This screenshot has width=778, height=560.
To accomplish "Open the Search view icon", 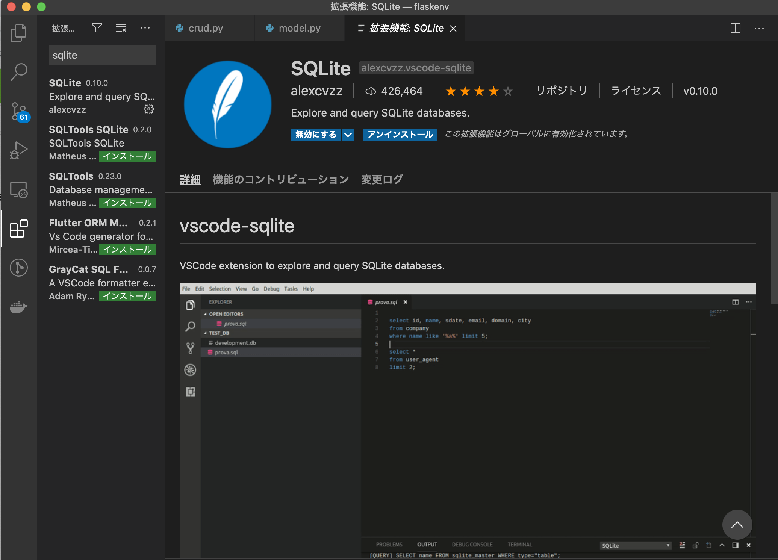I will coord(18,71).
